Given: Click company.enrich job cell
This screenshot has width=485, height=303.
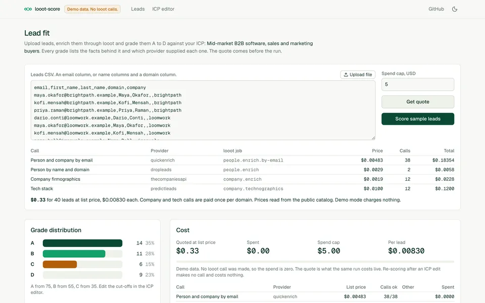Looking at the screenshot, I should tap(242, 179).
